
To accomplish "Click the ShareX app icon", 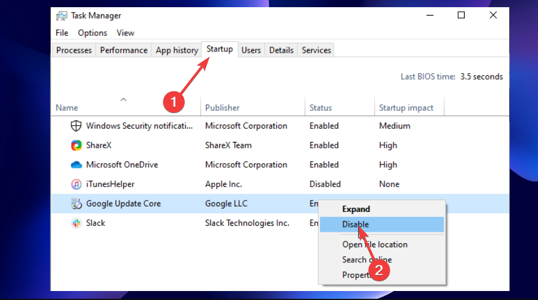I will (x=76, y=146).
